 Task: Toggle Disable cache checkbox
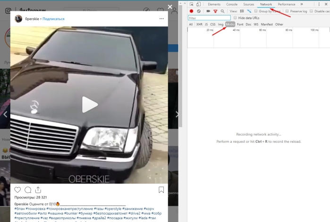(x=311, y=11)
